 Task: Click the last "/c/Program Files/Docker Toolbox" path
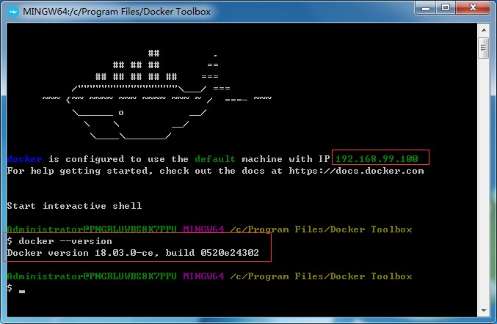[321, 276]
